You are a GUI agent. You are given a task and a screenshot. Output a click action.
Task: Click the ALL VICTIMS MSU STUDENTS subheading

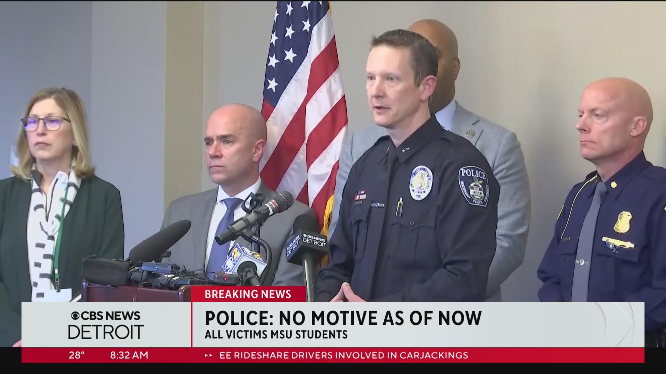(x=276, y=334)
